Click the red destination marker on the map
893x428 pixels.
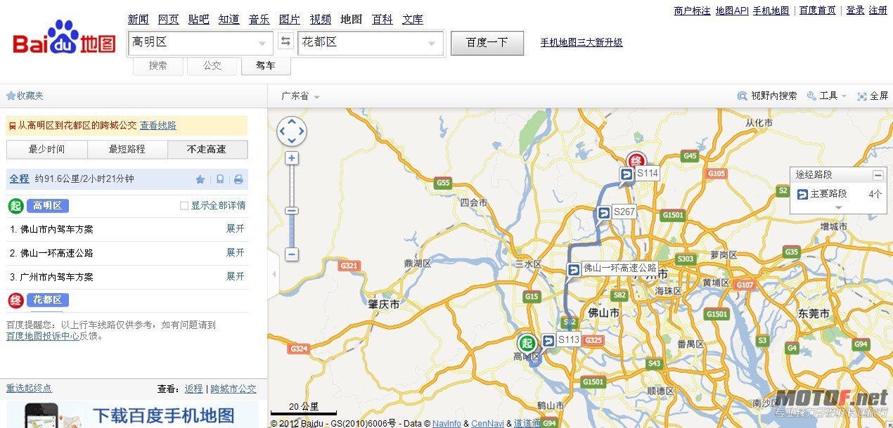coord(636,160)
